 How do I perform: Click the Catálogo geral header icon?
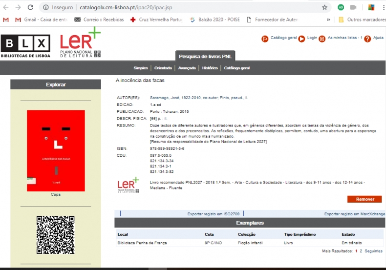(x=265, y=39)
